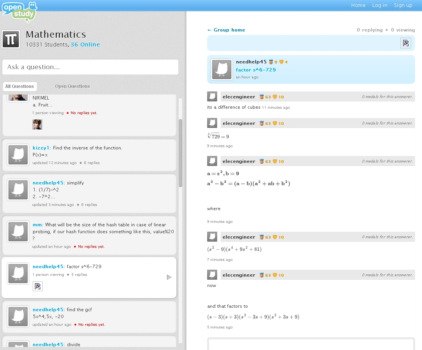Open the Home link in top bar
Viewport: 422px width, 350px height.
(358, 5)
